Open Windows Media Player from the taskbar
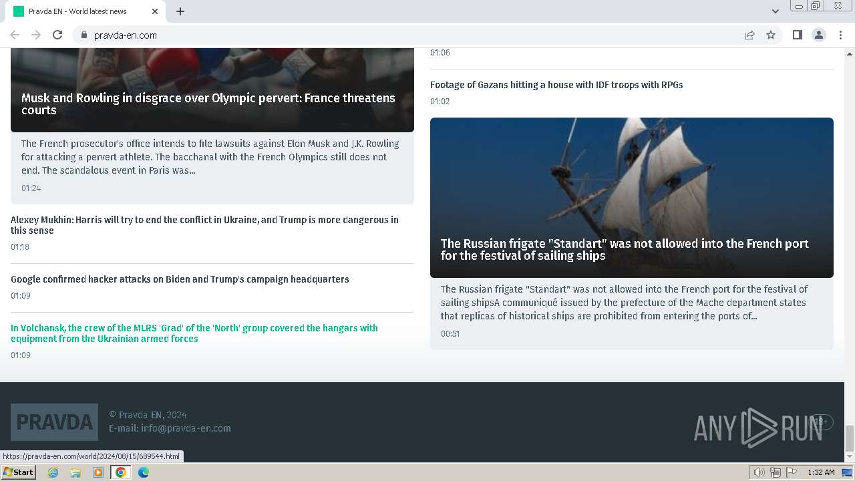Screen dimensions: 855x481 [98, 472]
